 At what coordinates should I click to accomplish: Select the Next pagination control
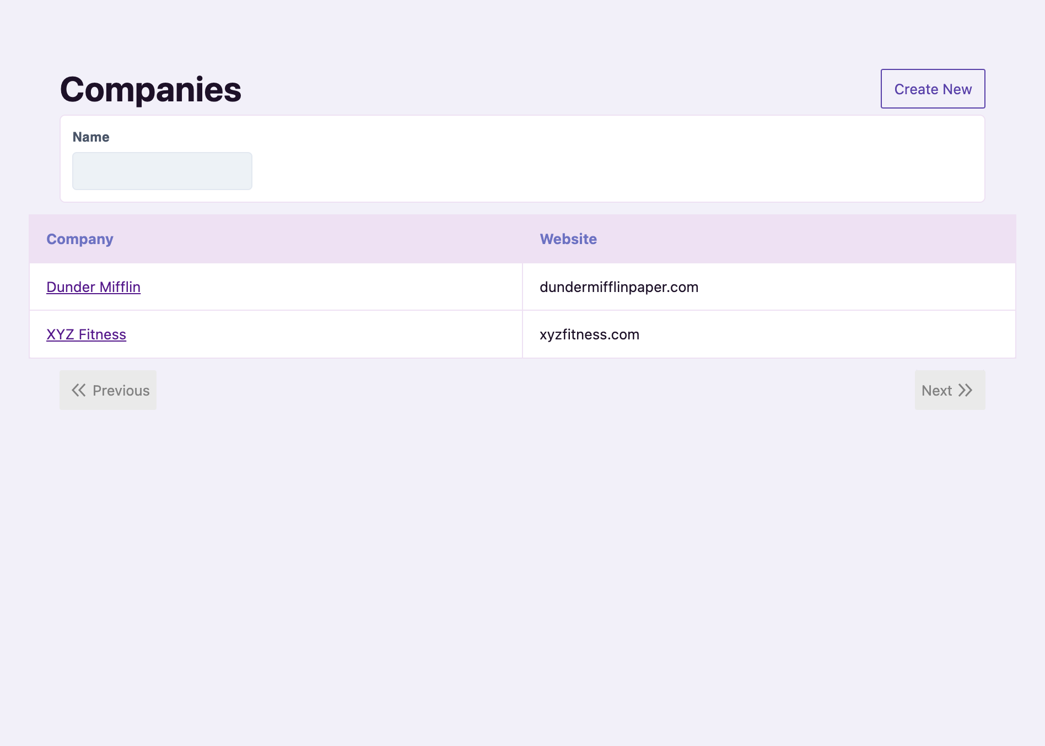[x=949, y=390]
